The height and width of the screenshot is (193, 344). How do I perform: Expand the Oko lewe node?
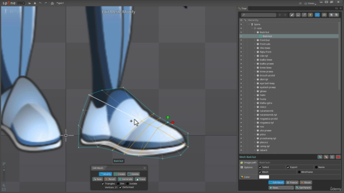pos(255,48)
